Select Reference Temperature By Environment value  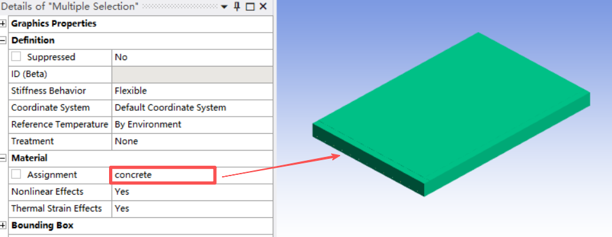pos(192,124)
